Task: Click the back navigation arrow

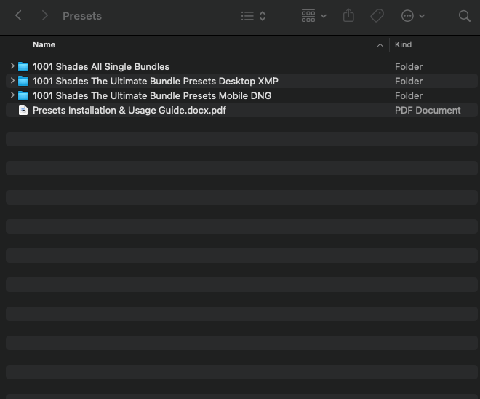Action: coord(19,15)
